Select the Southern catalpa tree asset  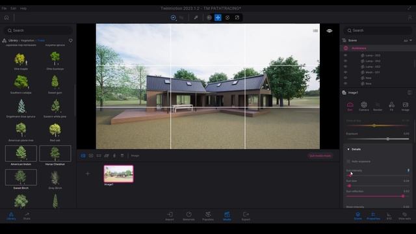click(x=21, y=84)
